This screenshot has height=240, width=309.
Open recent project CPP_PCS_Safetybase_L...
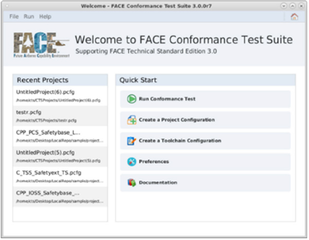point(48,132)
